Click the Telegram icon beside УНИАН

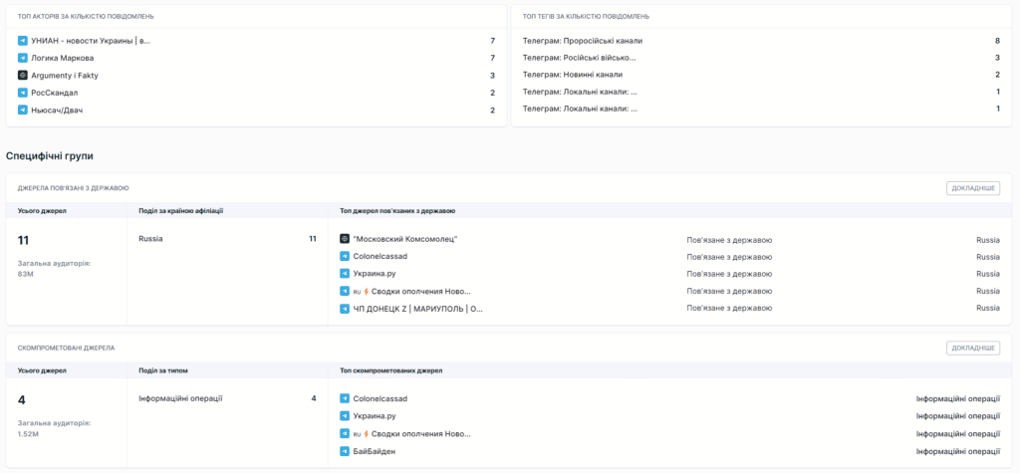pyautogui.click(x=23, y=41)
